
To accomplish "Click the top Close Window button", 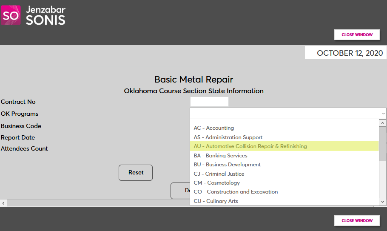I will point(357,34).
